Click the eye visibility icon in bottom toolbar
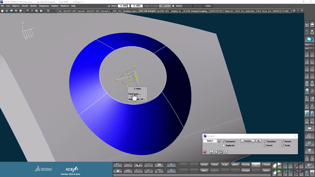This screenshot has height=177, width=315. coord(138,165)
